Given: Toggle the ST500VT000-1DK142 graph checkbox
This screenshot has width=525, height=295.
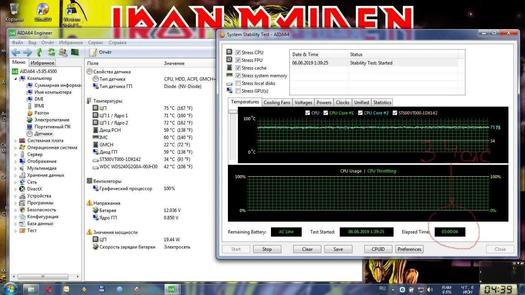Looking at the screenshot, I should click(395, 113).
